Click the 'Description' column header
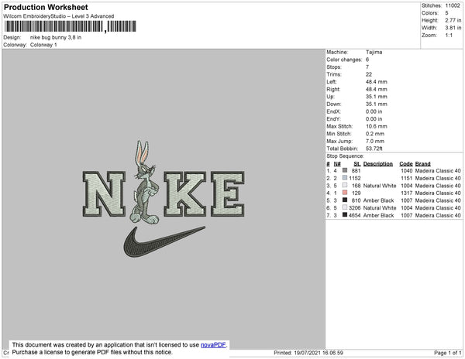 tap(378, 164)
